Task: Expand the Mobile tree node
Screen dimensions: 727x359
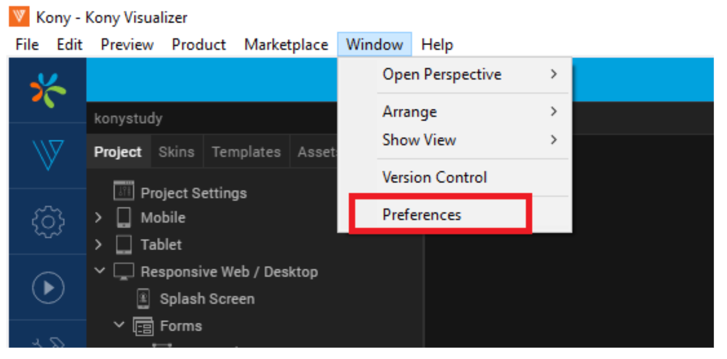Action: pos(99,218)
